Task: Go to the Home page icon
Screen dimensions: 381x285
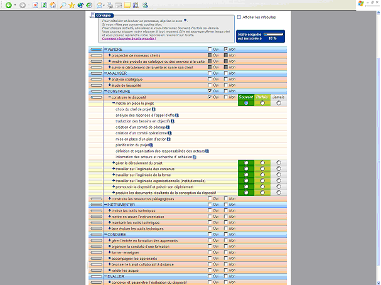Action: pyautogui.click(x=52, y=5)
